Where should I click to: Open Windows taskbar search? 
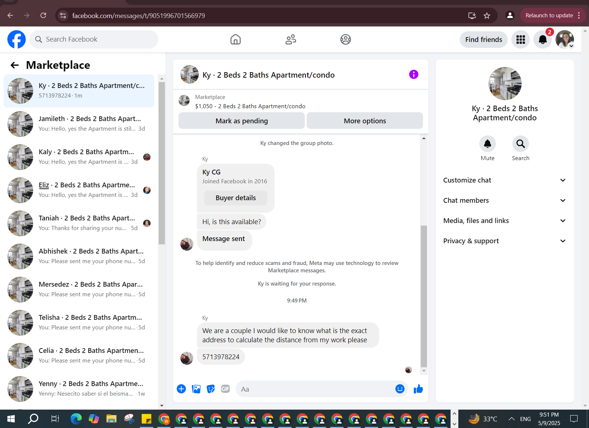click(x=33, y=419)
